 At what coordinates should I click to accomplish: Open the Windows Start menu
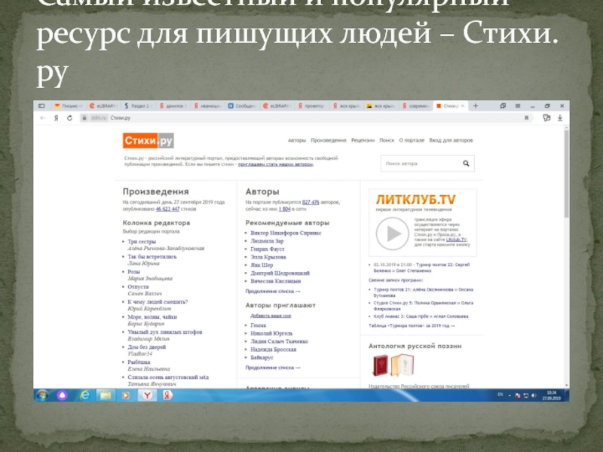point(43,395)
